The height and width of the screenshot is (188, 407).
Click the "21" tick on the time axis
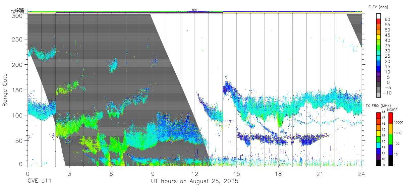point(320,174)
